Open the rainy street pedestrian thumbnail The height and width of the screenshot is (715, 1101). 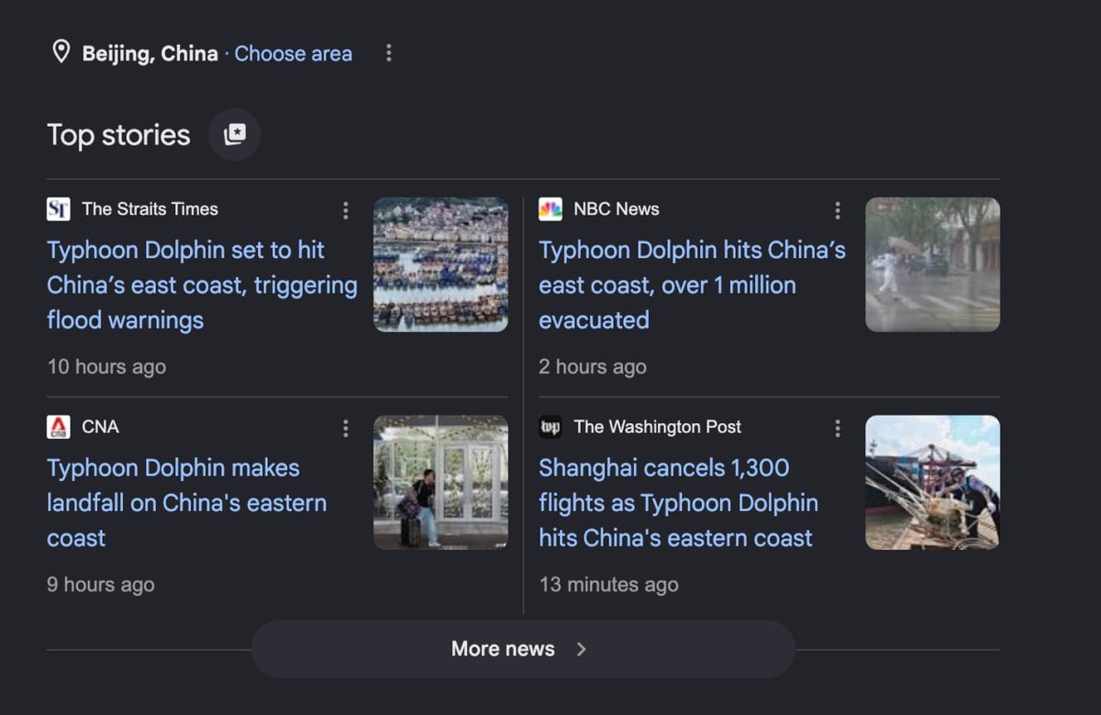[932, 264]
